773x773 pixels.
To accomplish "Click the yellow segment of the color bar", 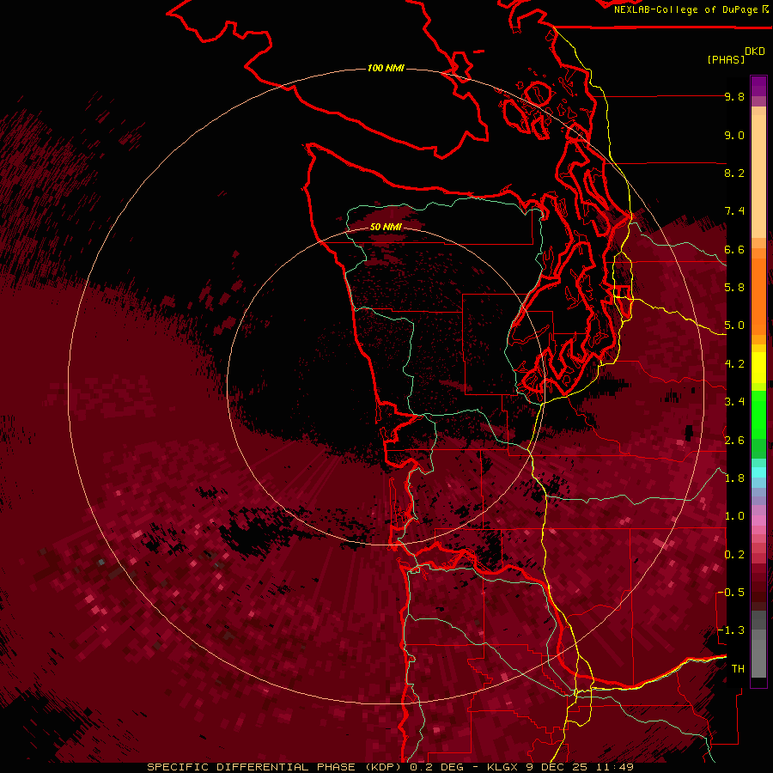I will pyautogui.click(x=758, y=368).
